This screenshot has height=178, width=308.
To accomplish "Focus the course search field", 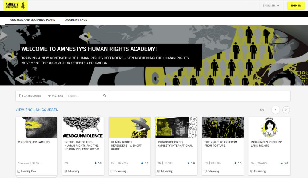I will [85, 96].
